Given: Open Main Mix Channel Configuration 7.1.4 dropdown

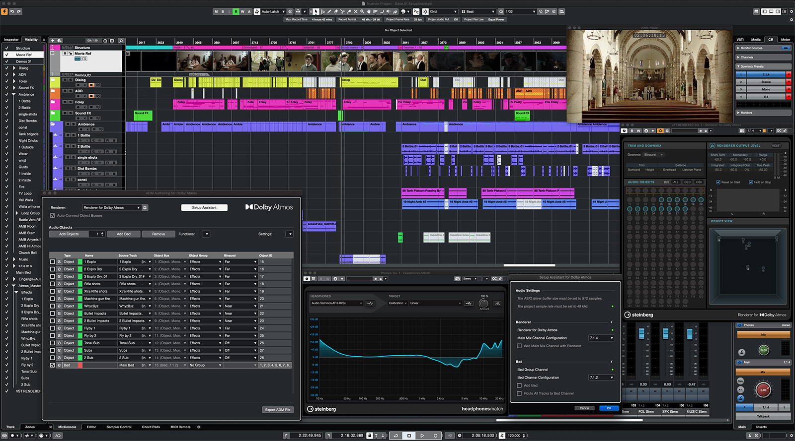Looking at the screenshot, I should tap(602, 338).
